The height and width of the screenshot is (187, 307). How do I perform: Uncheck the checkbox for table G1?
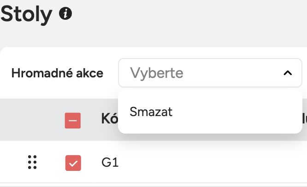click(73, 163)
